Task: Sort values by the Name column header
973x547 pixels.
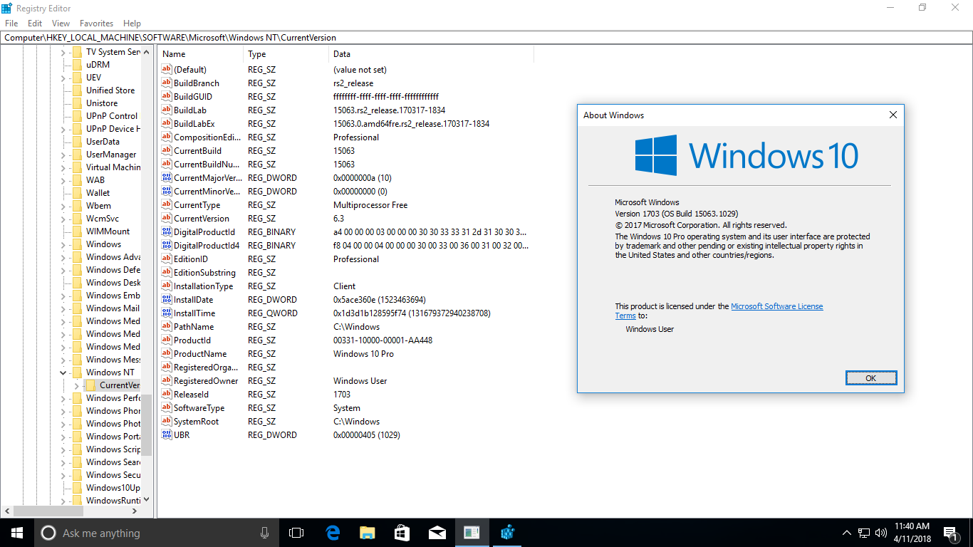Action: pos(201,54)
